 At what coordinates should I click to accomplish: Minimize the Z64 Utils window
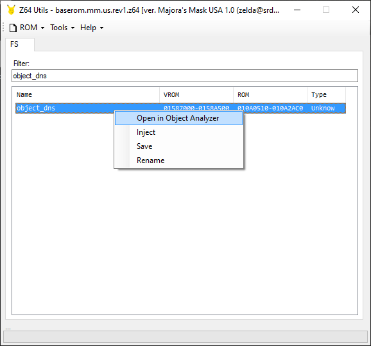pyautogui.click(x=297, y=10)
